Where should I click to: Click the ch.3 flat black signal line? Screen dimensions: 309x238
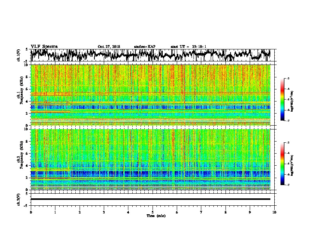150,199
